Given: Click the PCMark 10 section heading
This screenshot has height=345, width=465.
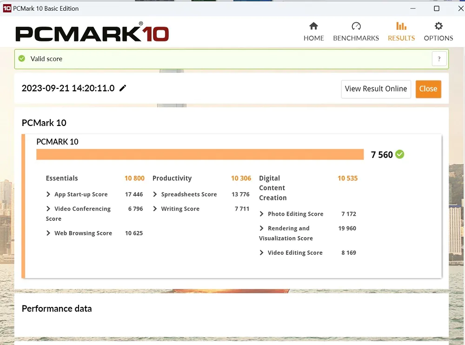Looking at the screenshot, I should 44,122.
